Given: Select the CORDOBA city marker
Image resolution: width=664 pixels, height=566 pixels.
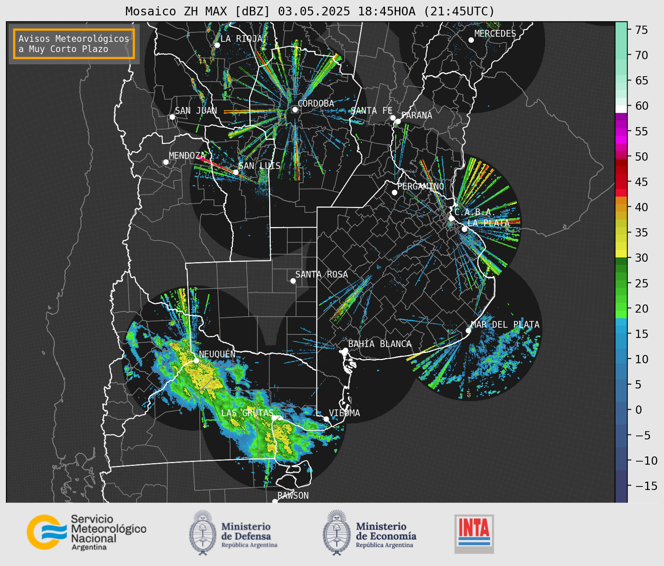Looking at the screenshot, I should (295, 109).
